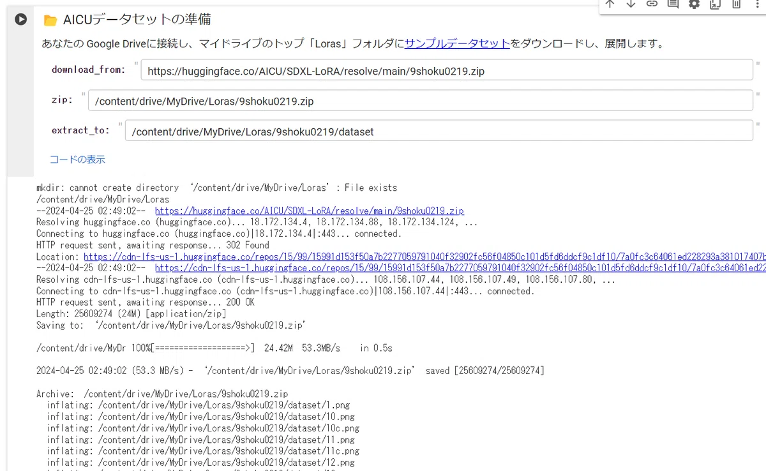The height and width of the screenshot is (471, 766).
Task: Mirror cell in tab icon
Action: click(715, 4)
